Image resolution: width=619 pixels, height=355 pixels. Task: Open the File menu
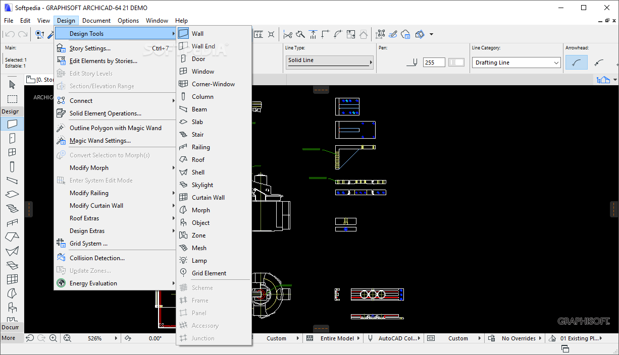tap(9, 21)
